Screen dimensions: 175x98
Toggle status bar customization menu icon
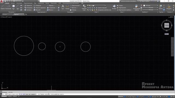174,97
